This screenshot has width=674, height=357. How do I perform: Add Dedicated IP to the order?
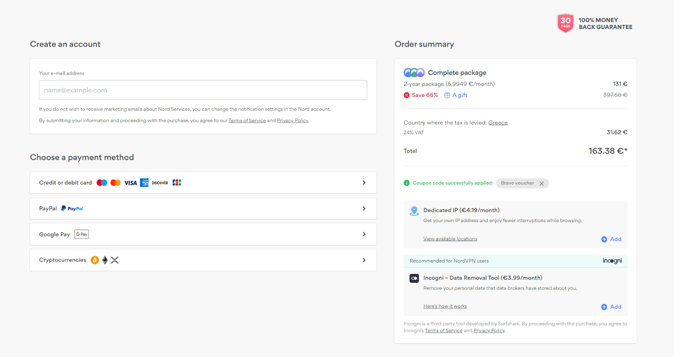tap(611, 239)
